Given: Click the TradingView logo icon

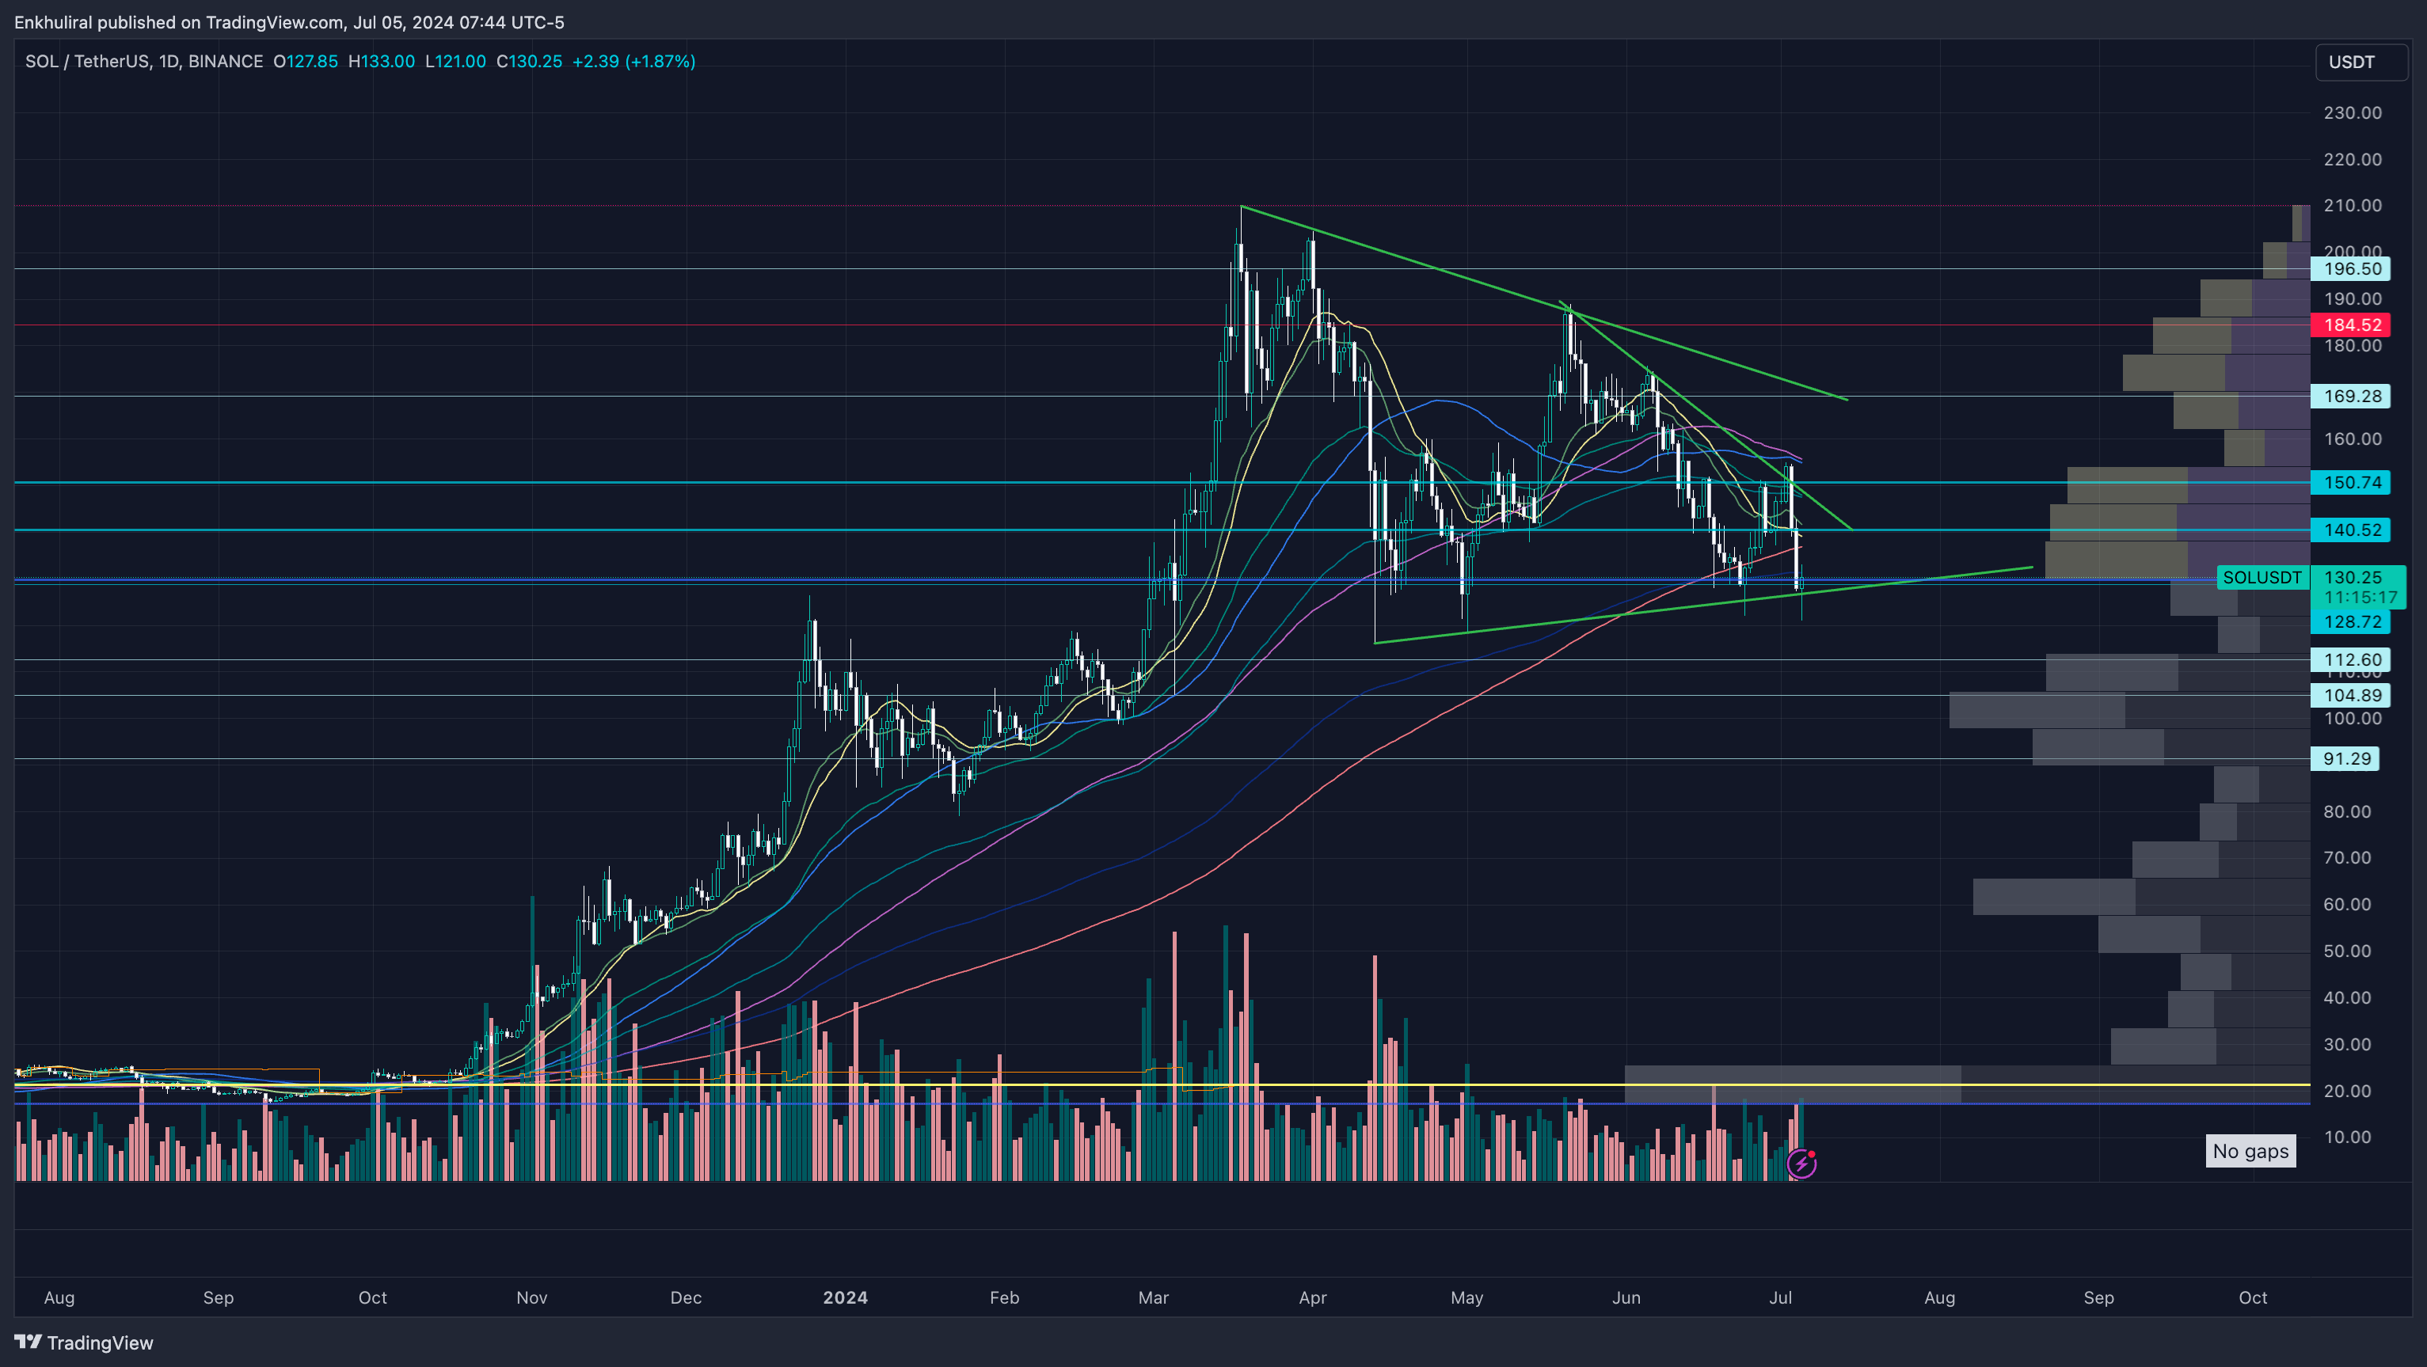Looking at the screenshot, I should pyautogui.click(x=28, y=1342).
